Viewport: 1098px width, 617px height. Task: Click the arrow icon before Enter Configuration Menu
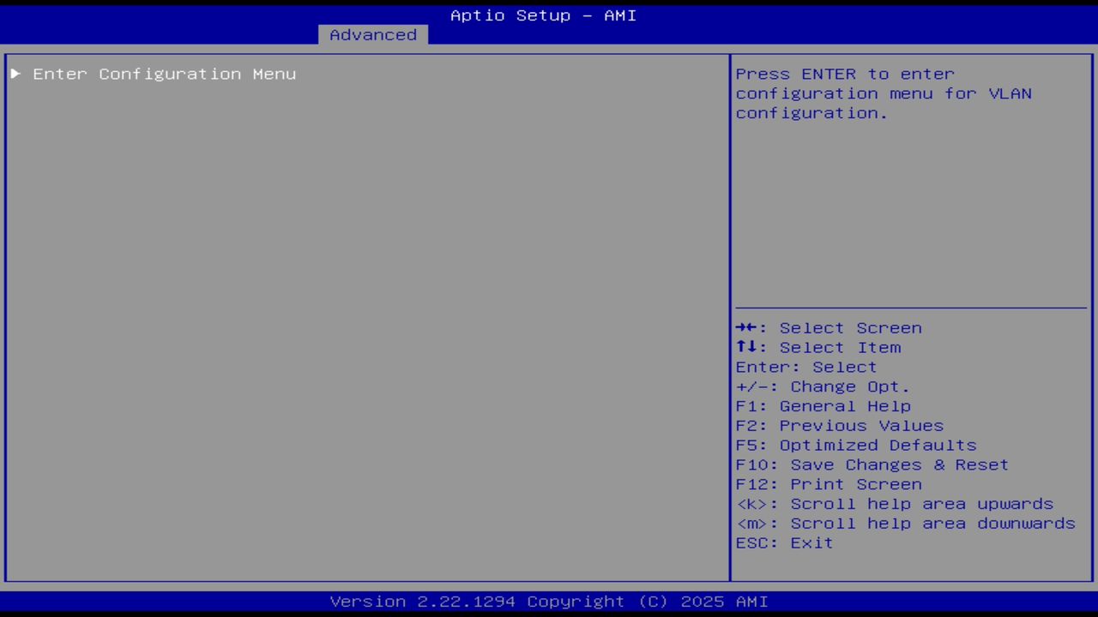click(x=15, y=74)
